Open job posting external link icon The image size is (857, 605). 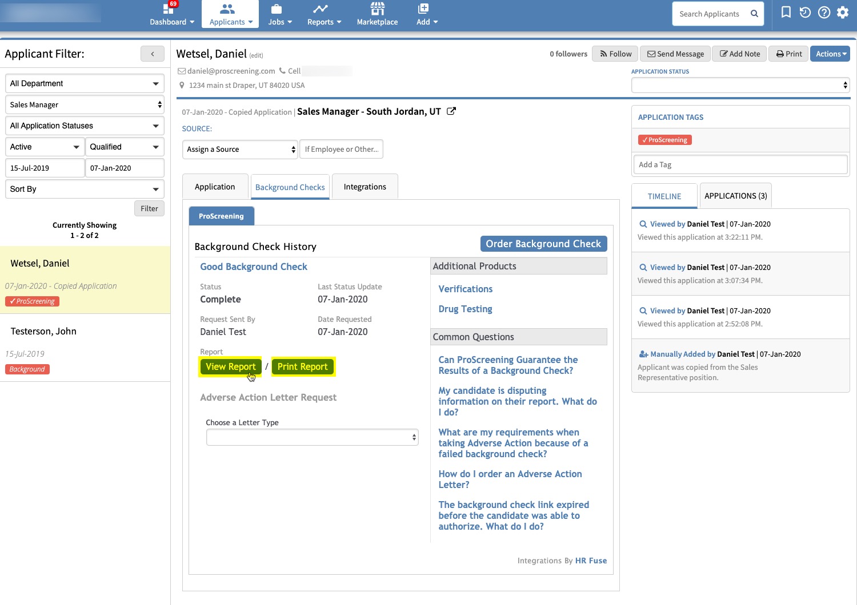[x=451, y=111]
